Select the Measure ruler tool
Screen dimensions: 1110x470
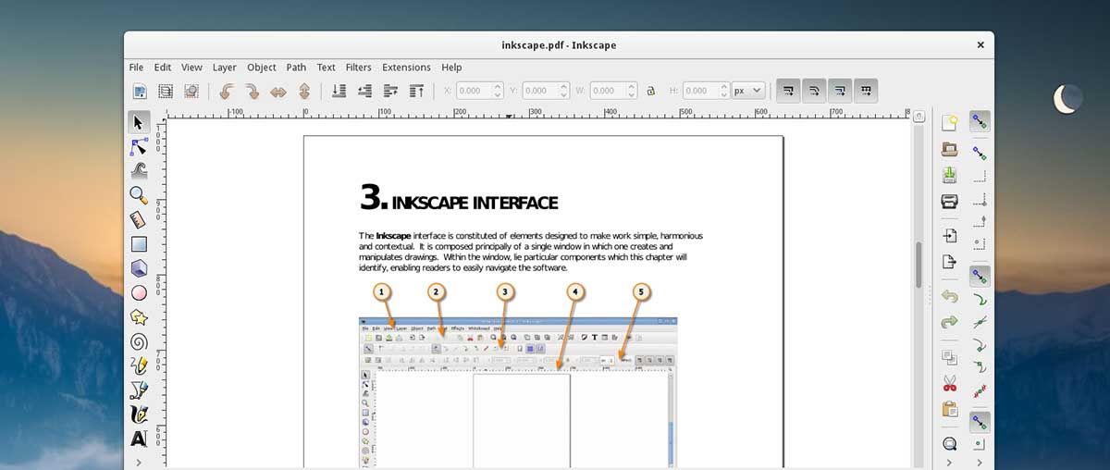point(139,219)
